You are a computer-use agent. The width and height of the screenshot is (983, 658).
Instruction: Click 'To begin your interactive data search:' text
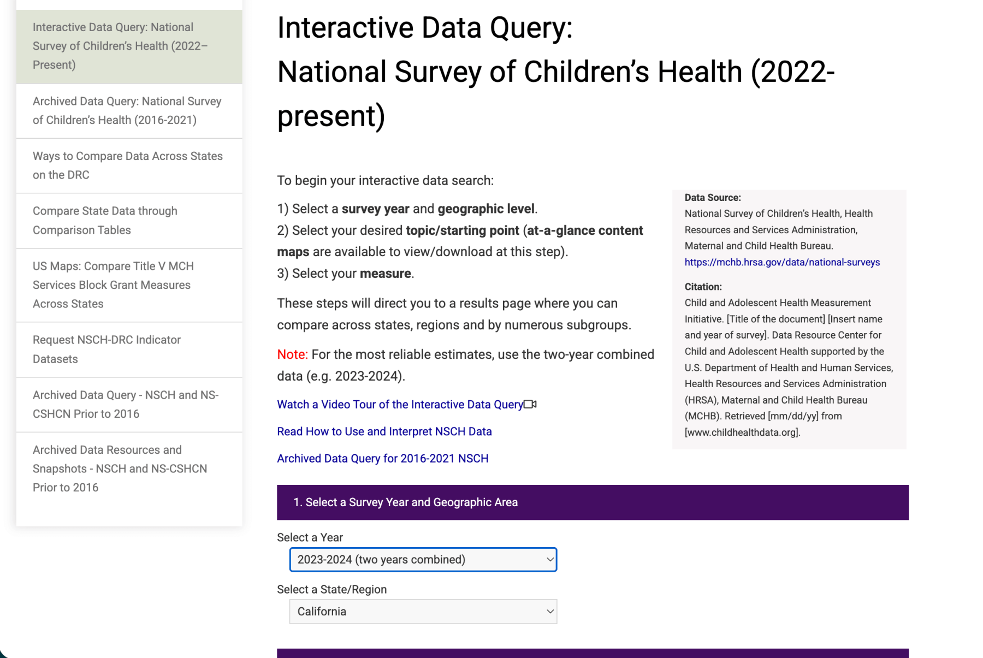tap(386, 181)
